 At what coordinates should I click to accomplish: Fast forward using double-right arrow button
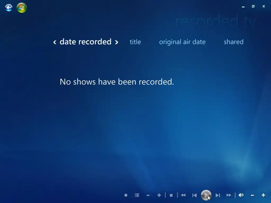pos(229,195)
